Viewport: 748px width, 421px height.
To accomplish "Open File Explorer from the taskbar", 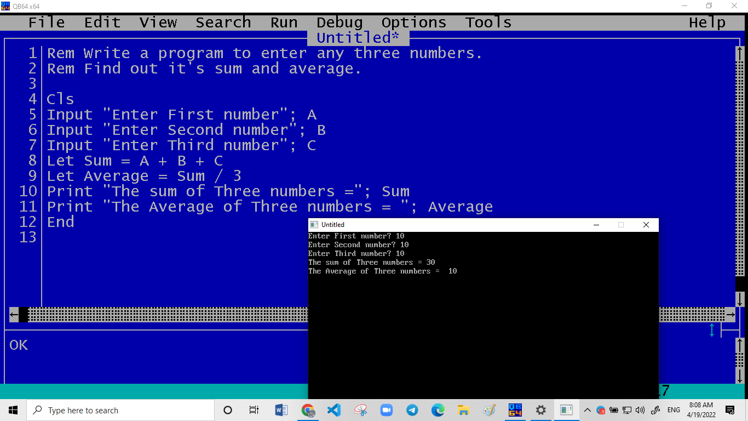I will 464,410.
